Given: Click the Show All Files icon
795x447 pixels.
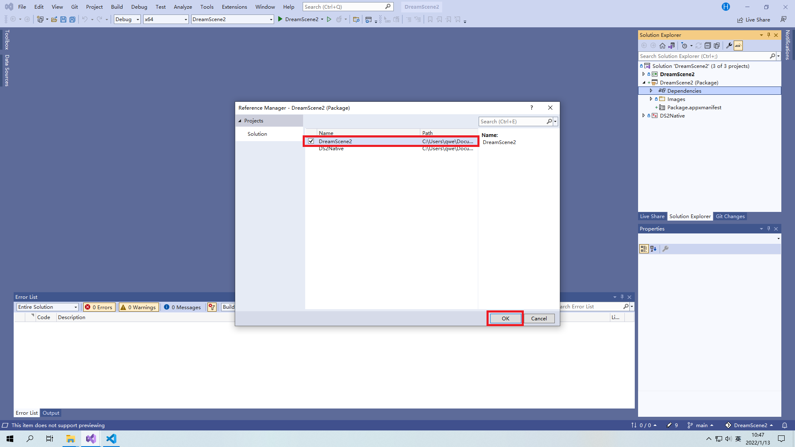Looking at the screenshot, I should pos(717,46).
